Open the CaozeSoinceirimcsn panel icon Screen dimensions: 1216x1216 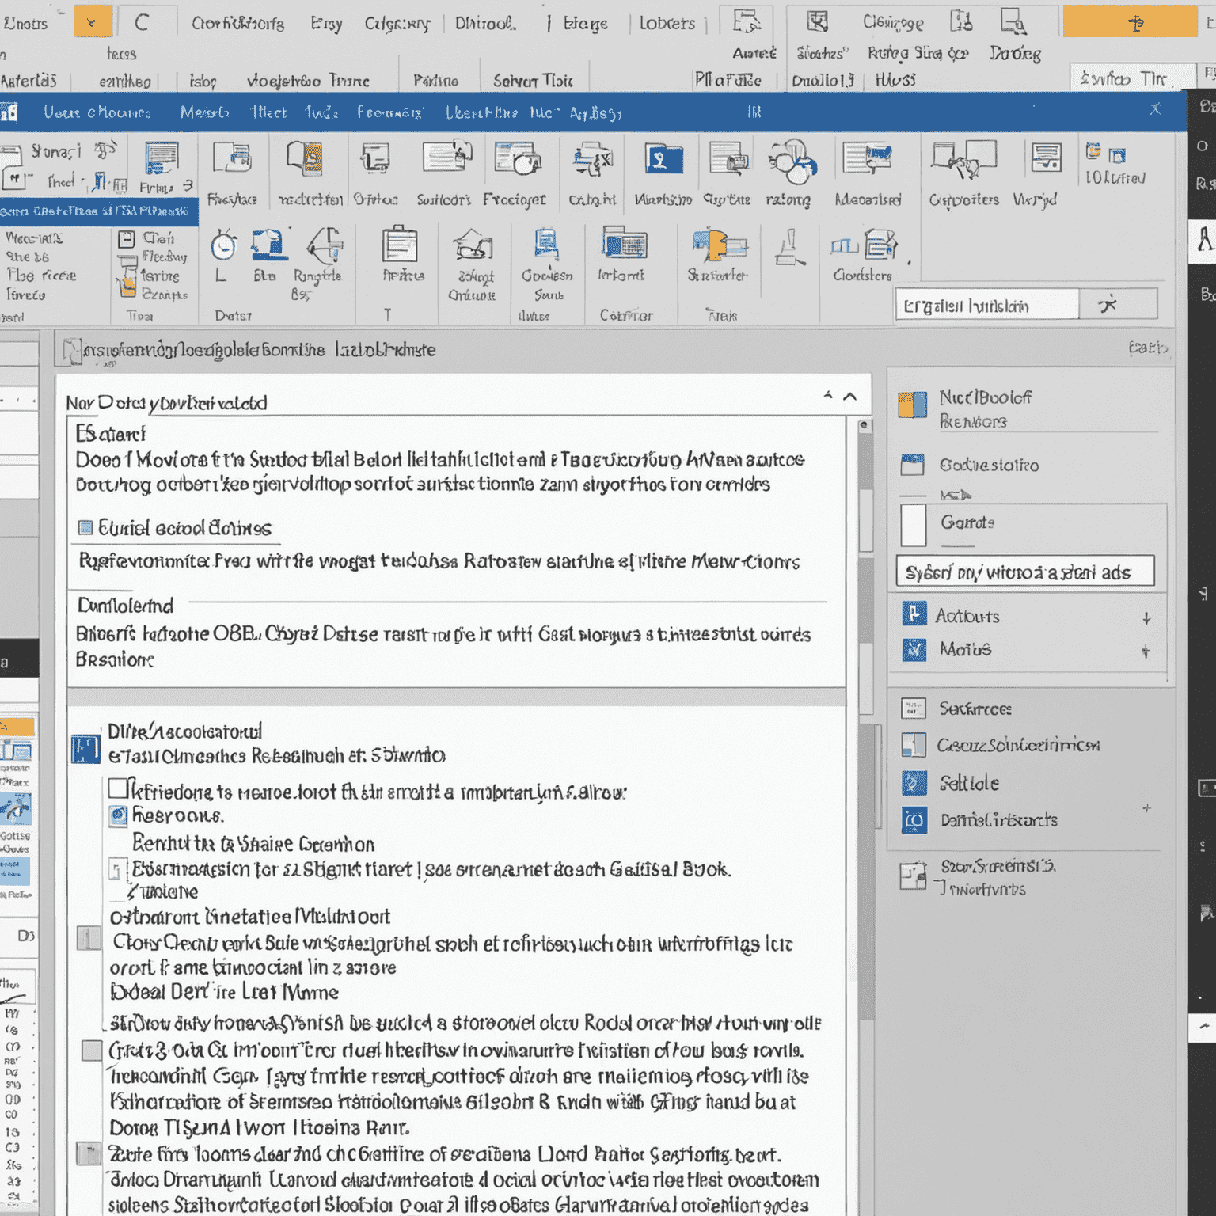coord(914,745)
